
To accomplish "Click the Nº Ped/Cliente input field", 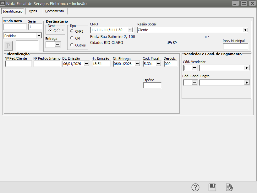I will coord(18,64).
